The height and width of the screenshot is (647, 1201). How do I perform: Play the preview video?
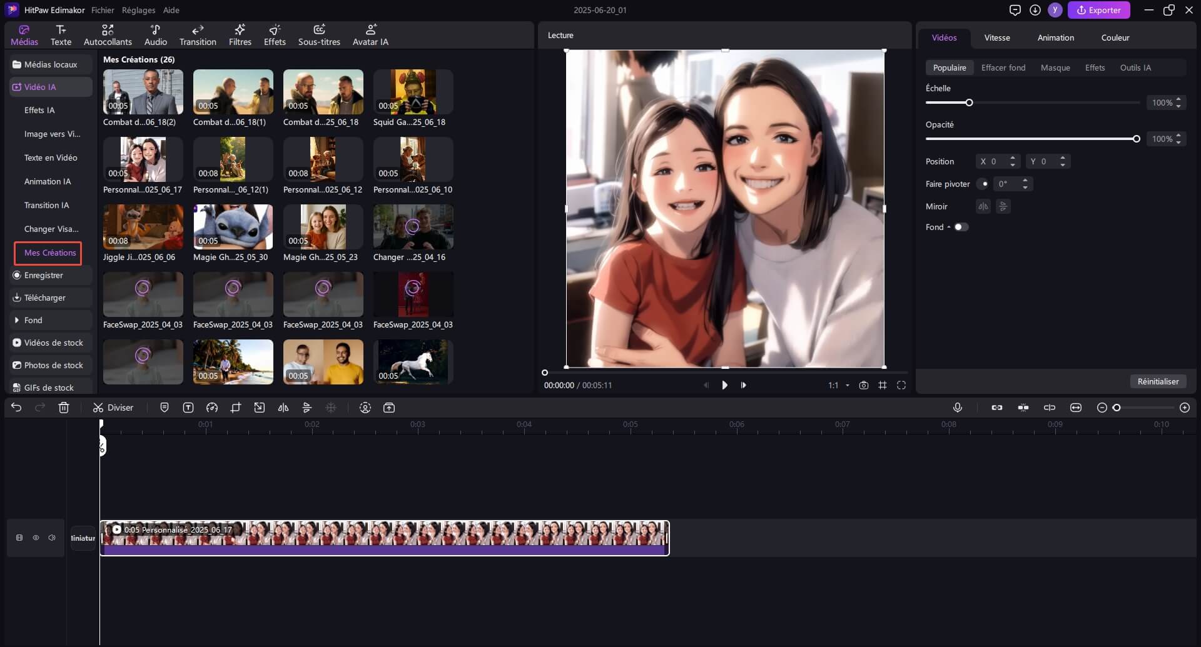pos(724,385)
